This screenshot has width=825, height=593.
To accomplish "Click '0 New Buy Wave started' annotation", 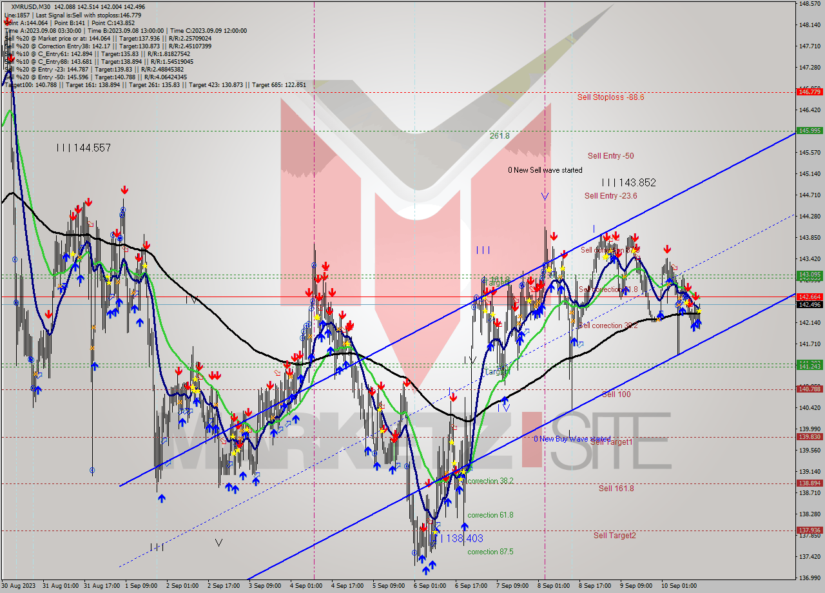I will 572,439.
